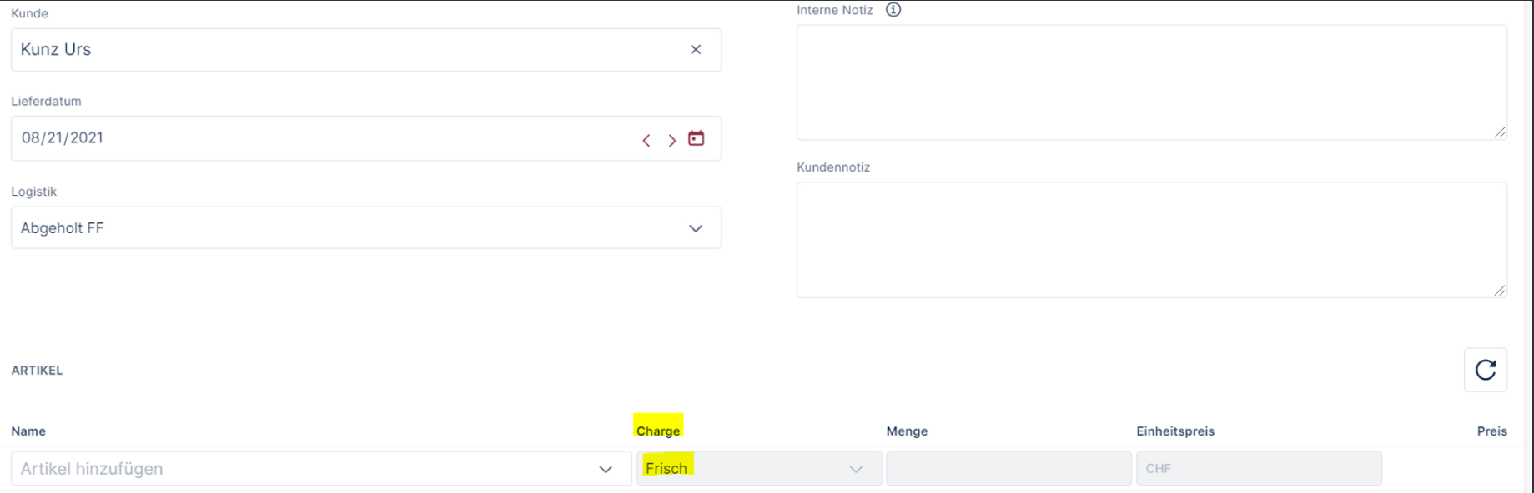
Task: Click the Name column header
Action: pos(28,431)
